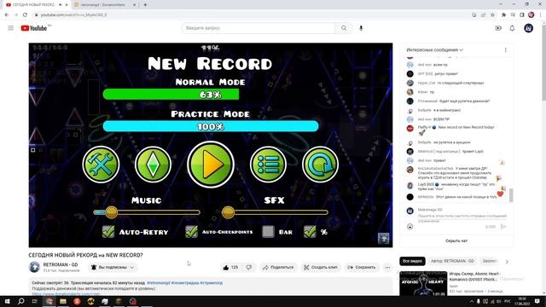
Task: Open the YouTube account avatar menu
Action: (x=529, y=28)
